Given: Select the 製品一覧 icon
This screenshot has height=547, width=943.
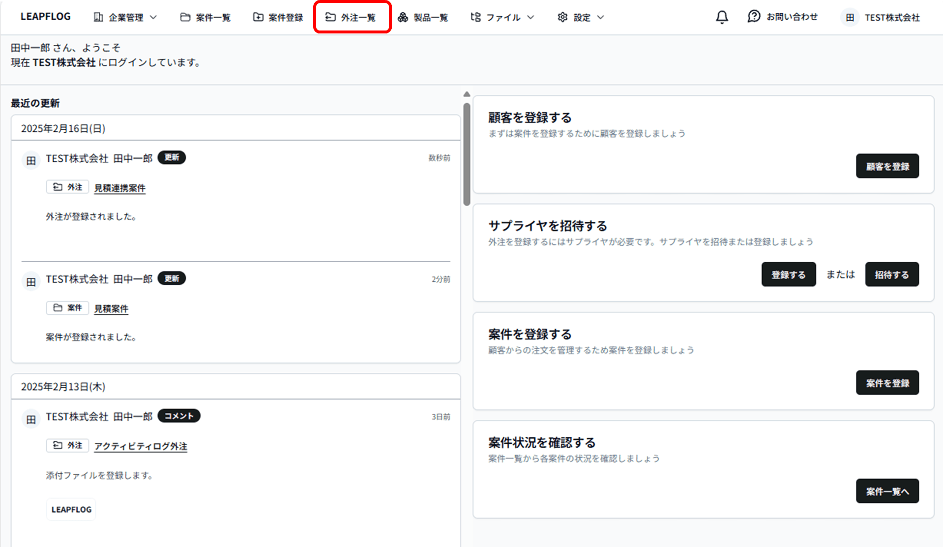Looking at the screenshot, I should point(403,17).
